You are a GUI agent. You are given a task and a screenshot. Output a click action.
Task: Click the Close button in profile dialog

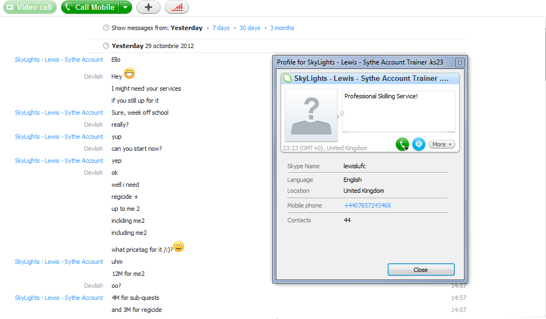[x=421, y=270]
